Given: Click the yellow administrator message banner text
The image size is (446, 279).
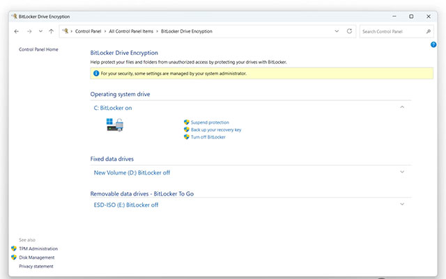Looking at the screenshot, I should point(174,74).
